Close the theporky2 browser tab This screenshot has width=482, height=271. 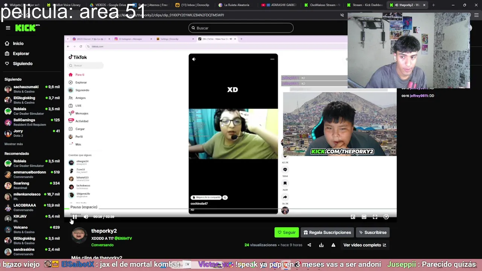tap(424, 5)
